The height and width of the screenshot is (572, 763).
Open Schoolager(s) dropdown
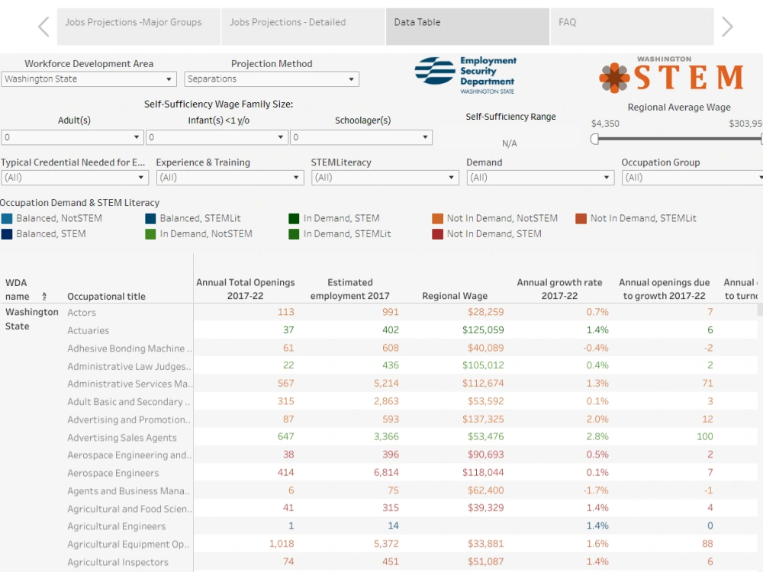pyautogui.click(x=361, y=137)
